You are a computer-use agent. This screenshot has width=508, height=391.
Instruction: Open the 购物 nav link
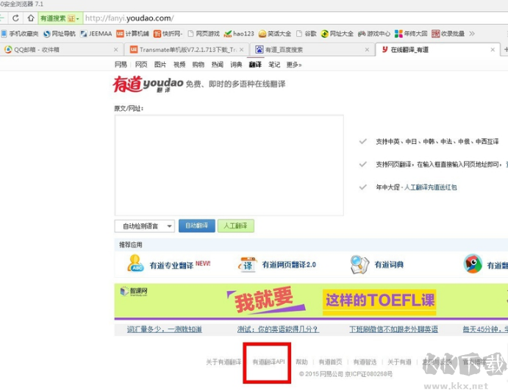point(198,65)
